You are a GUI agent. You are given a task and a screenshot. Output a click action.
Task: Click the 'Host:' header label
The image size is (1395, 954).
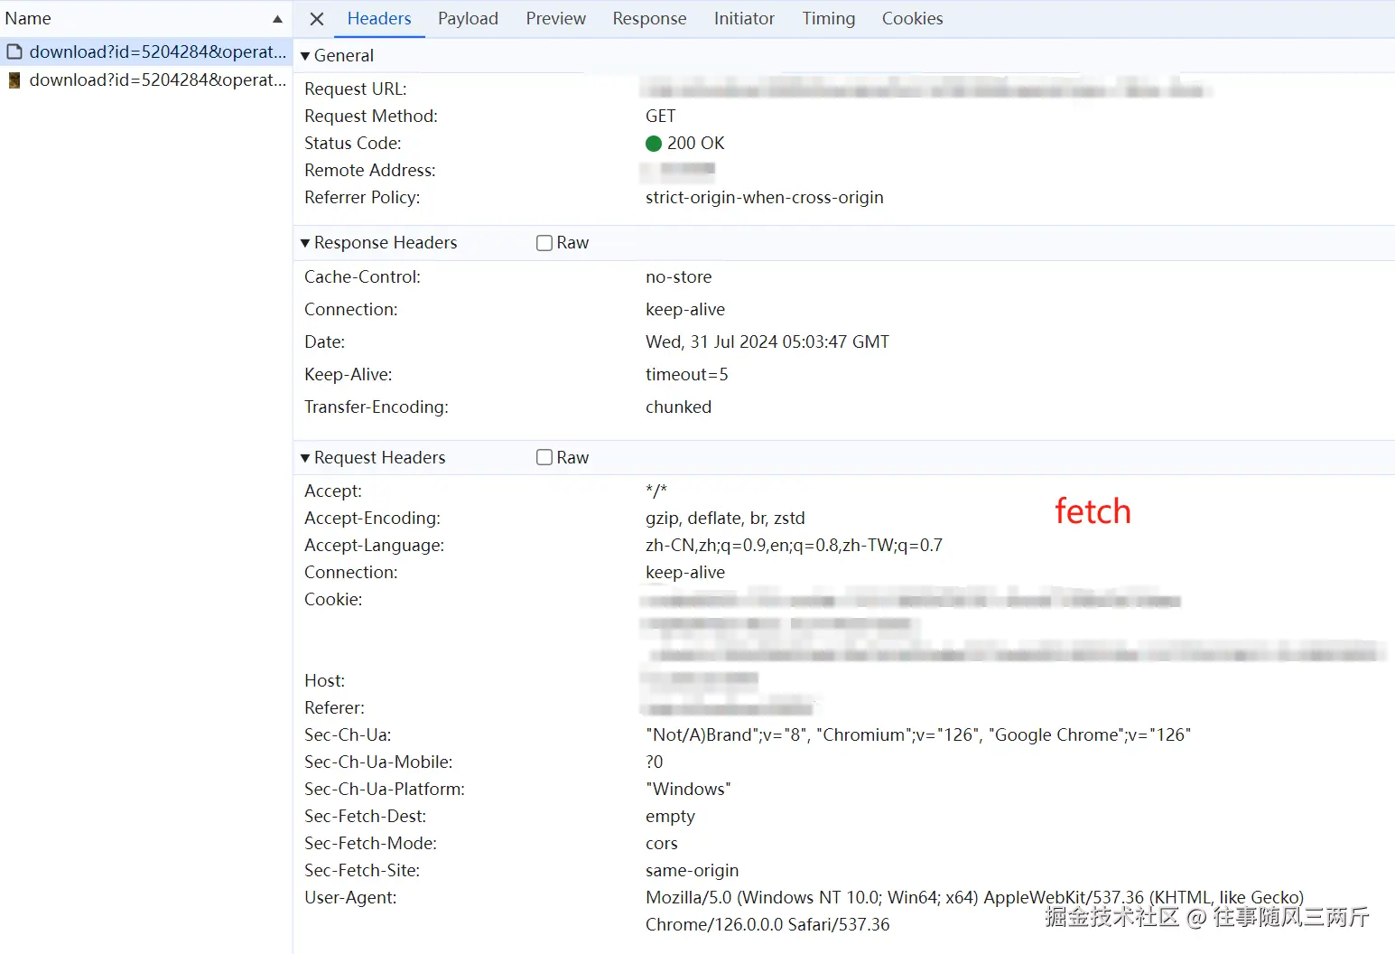tap(325, 680)
